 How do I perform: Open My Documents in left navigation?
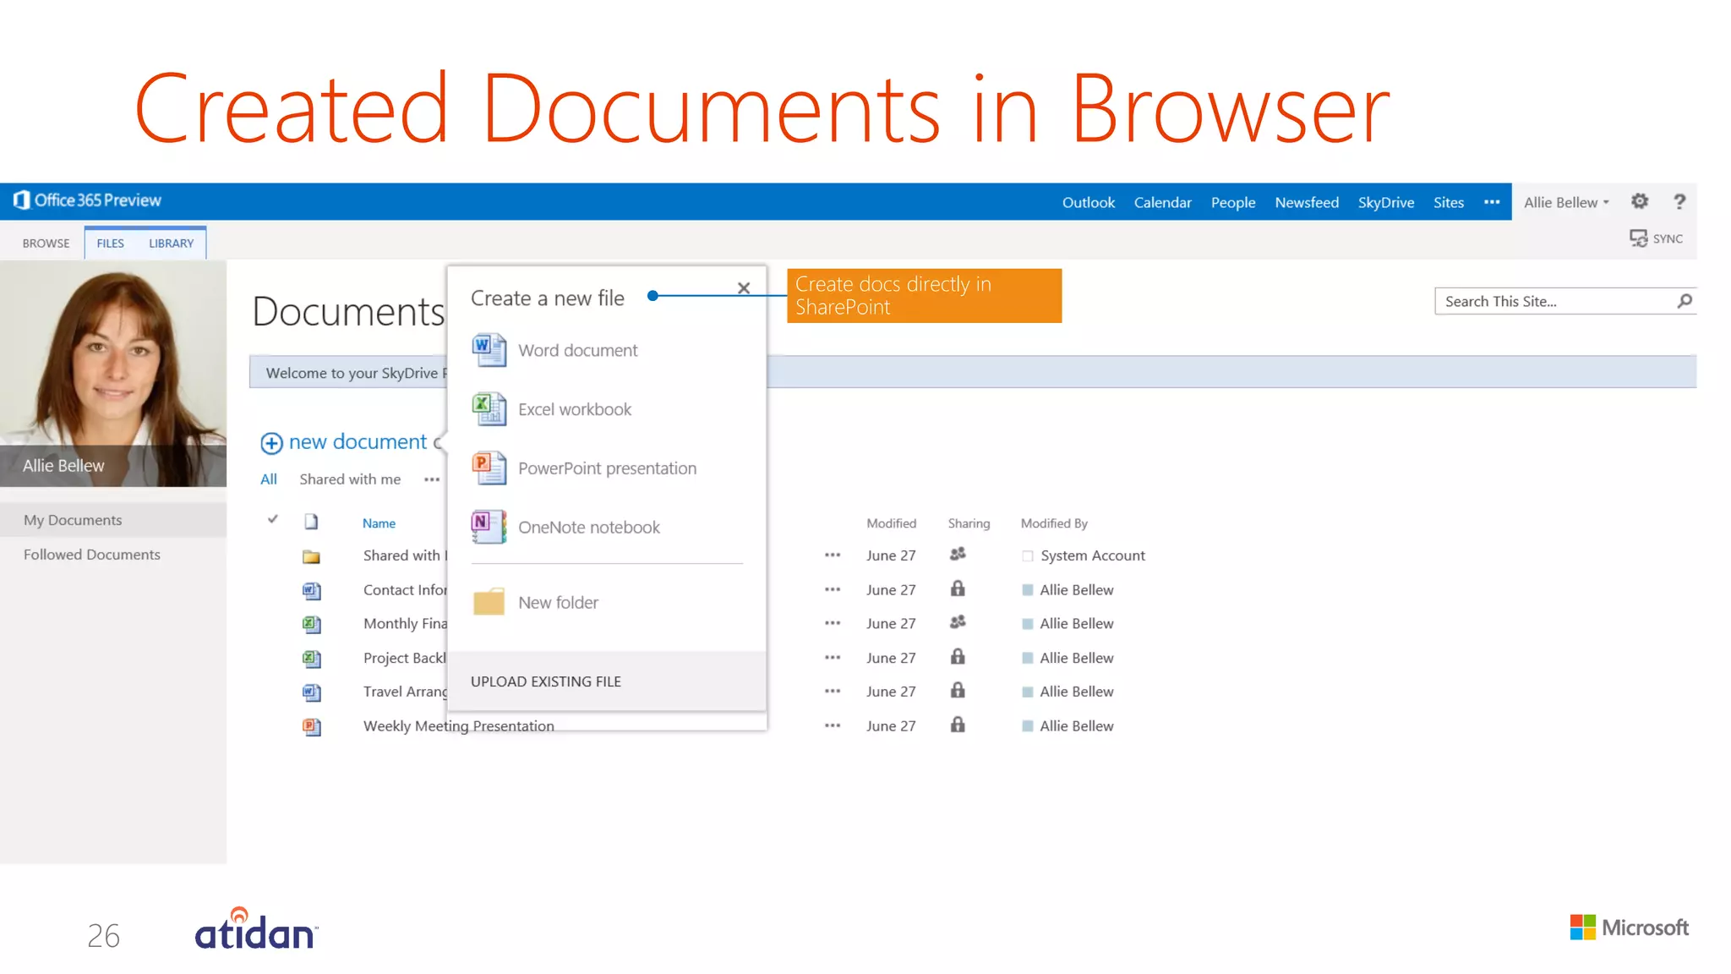[x=73, y=520]
